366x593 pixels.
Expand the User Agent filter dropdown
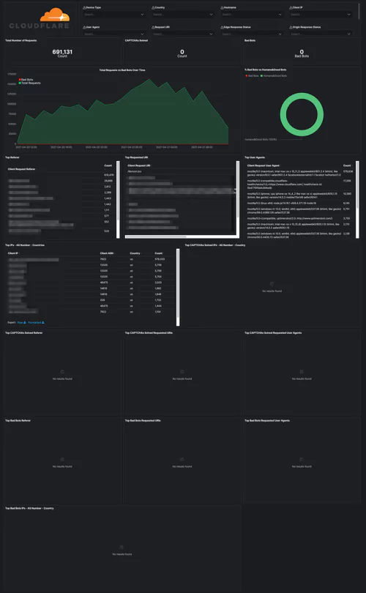[113, 34]
